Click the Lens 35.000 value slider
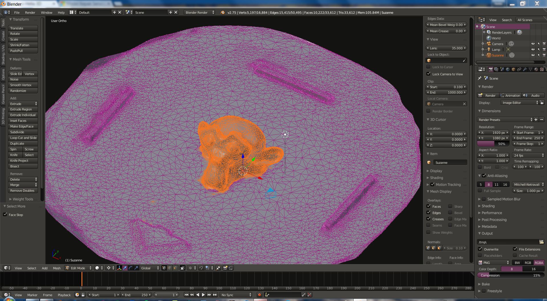 pyautogui.click(x=446, y=48)
